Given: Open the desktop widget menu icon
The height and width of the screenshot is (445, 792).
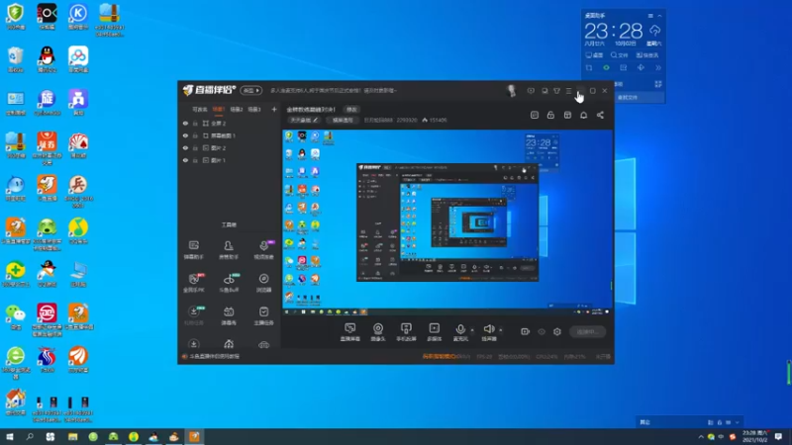Looking at the screenshot, I should click(x=650, y=16).
